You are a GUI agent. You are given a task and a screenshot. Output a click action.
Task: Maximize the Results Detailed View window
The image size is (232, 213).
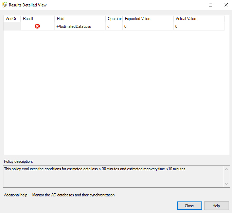[x=211, y=5]
